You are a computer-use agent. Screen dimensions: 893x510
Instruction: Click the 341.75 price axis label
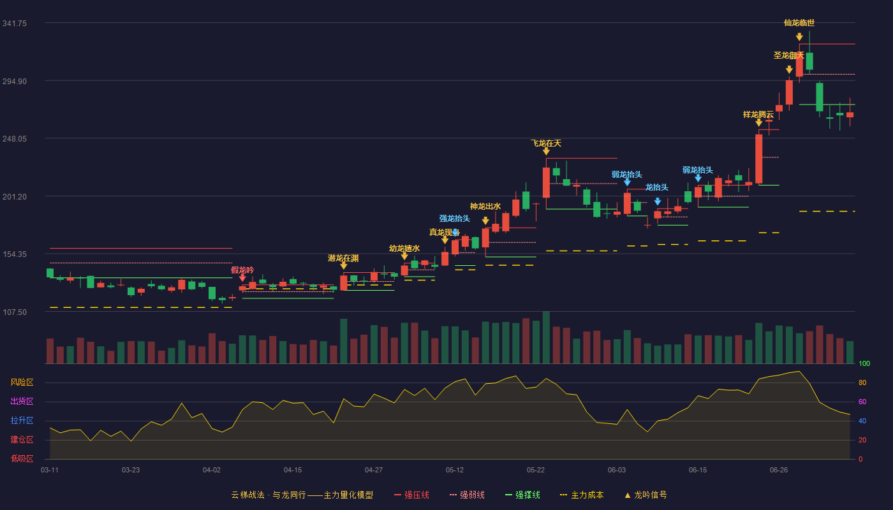14,23
